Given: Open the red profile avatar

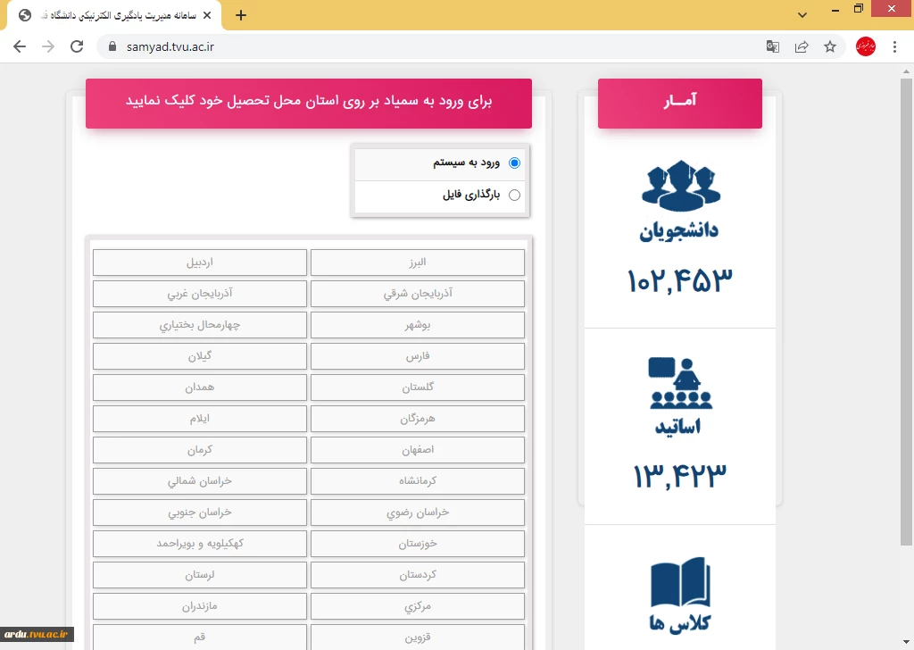Looking at the screenshot, I should coord(866,46).
